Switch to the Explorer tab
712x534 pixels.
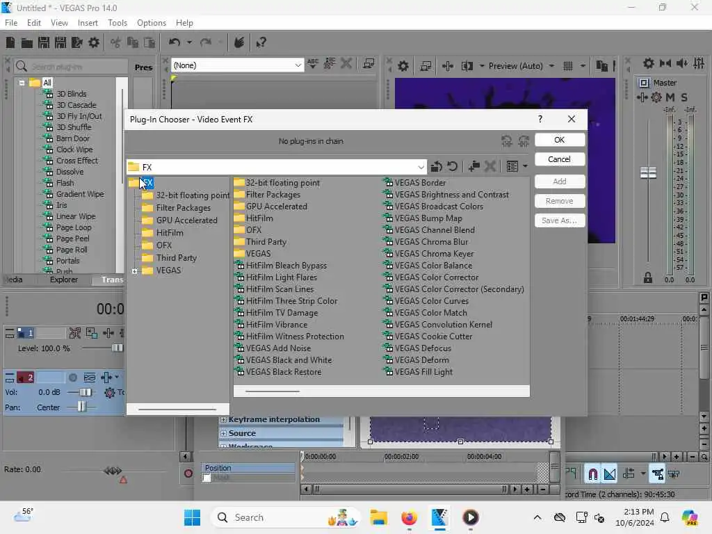point(64,280)
